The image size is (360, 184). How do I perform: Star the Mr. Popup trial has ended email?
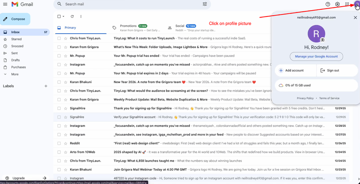tap(65, 56)
